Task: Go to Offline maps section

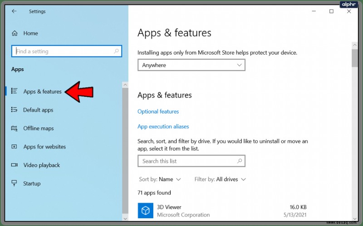Action: click(39, 128)
